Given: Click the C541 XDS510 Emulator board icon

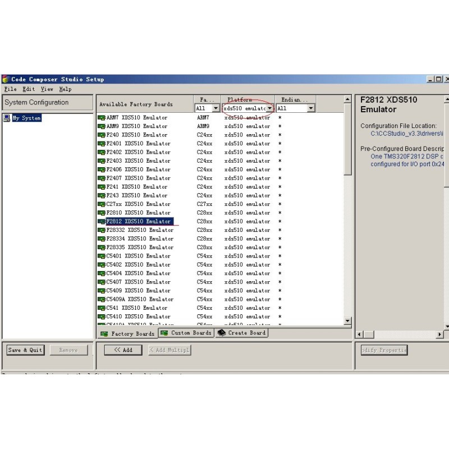Looking at the screenshot, I should (x=102, y=308).
